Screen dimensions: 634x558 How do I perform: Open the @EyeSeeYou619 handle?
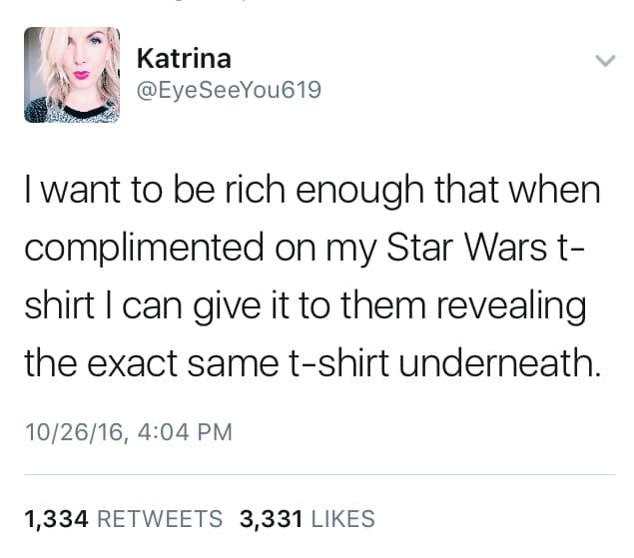pos(230,90)
